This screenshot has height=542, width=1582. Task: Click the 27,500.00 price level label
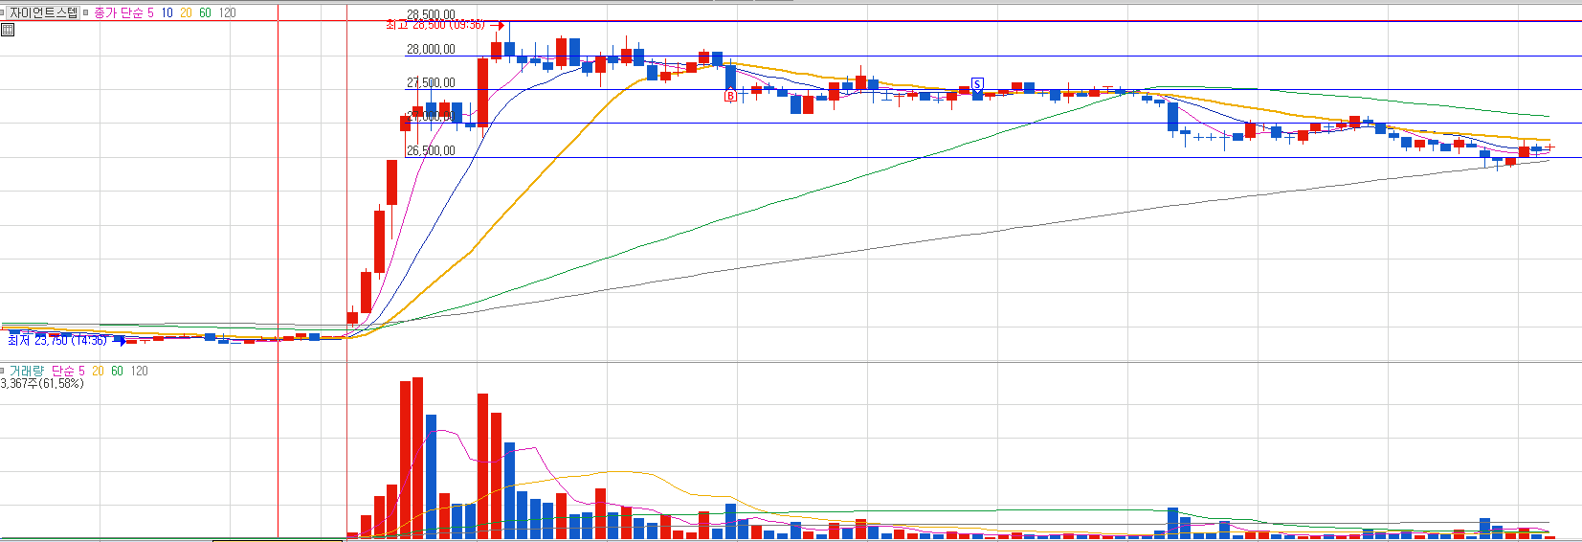[431, 83]
